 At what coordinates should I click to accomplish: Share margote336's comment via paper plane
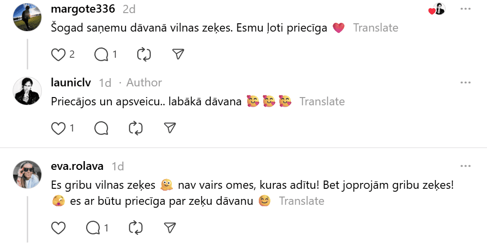pyautogui.click(x=179, y=55)
